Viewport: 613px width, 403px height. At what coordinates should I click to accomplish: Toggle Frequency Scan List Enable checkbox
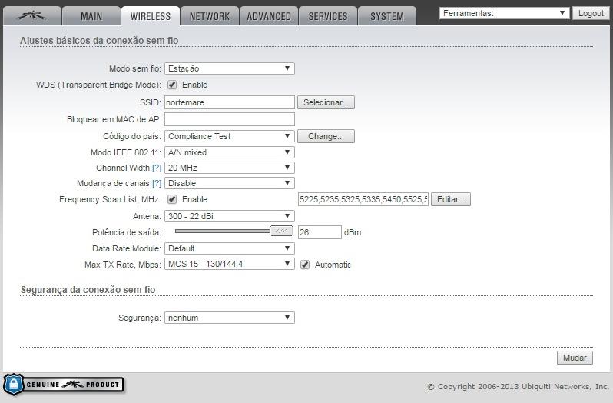click(172, 199)
